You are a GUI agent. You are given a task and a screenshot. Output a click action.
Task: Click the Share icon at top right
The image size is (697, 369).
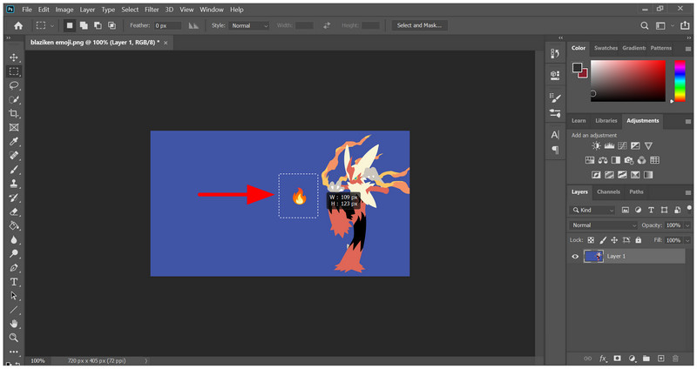click(685, 26)
